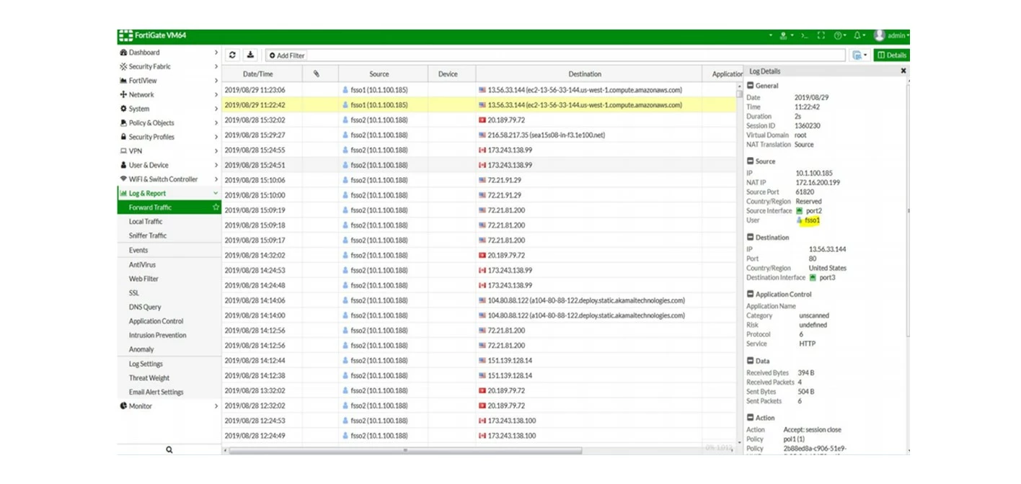Toggle favorite star on Forward Traffic
The height and width of the screenshot is (484, 1021).
click(215, 207)
